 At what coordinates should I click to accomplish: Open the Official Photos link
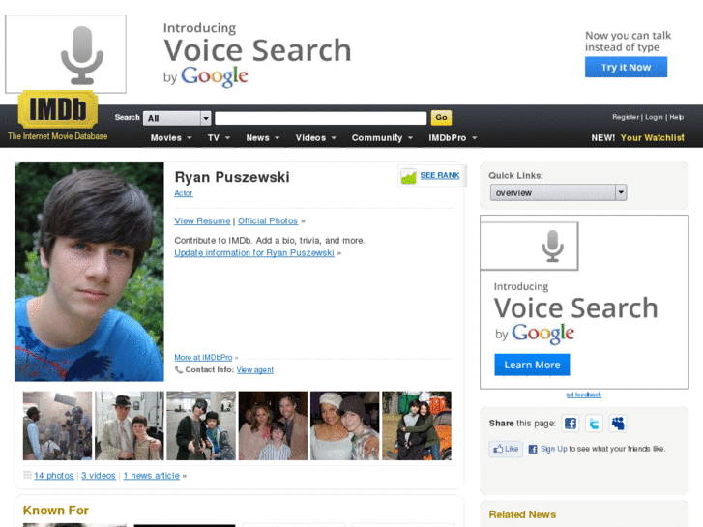[x=268, y=220]
